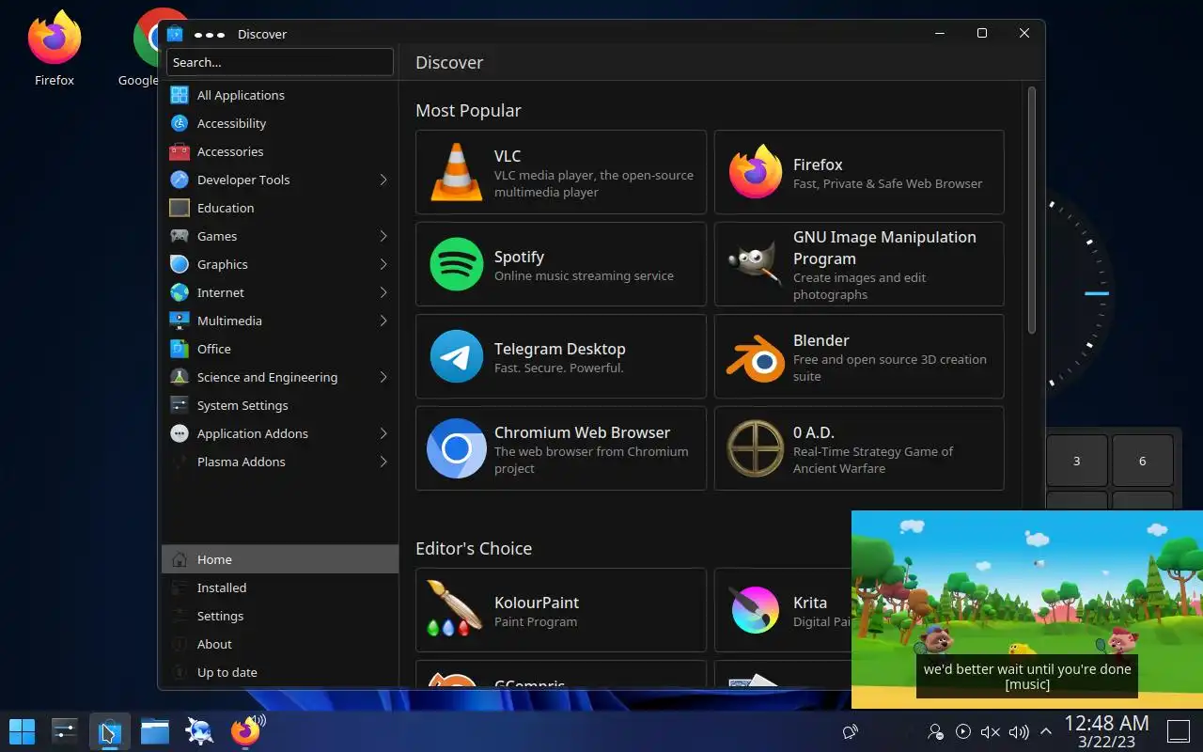Click the Discover content scrollbar
Screen dimensions: 1203x752
point(1031,211)
